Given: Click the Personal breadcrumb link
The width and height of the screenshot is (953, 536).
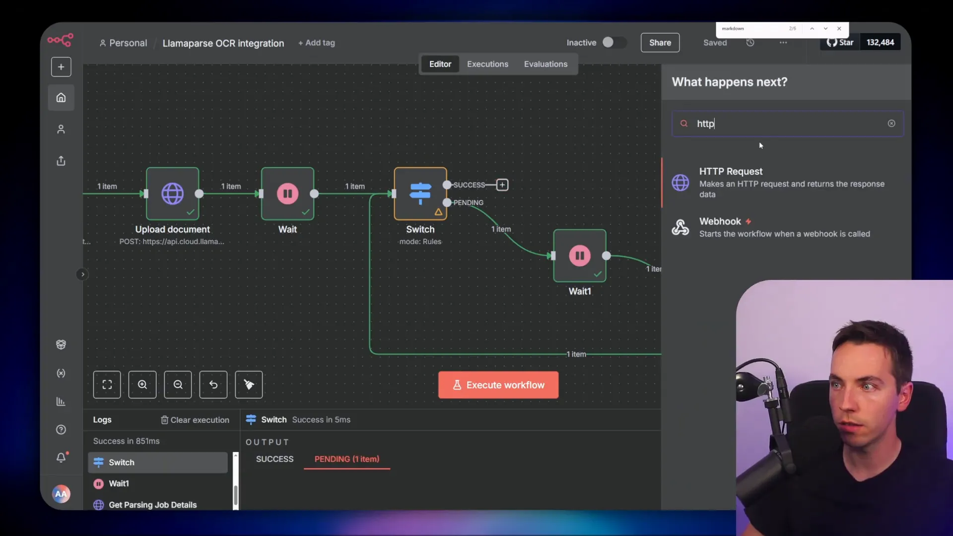Looking at the screenshot, I should click(123, 43).
